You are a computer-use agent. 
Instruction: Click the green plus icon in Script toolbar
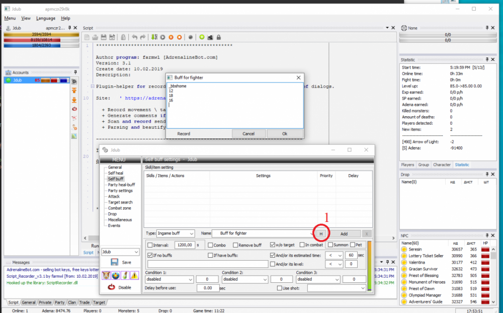coord(202,37)
